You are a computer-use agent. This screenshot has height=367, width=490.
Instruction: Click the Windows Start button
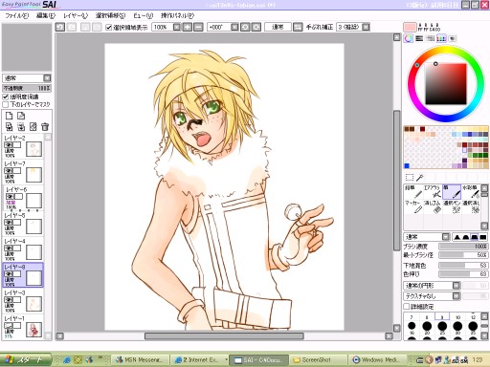[x=26, y=360]
